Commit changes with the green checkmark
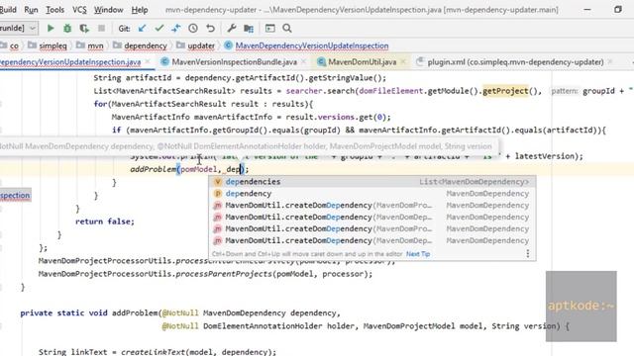The height and width of the screenshot is (356, 634). (x=159, y=29)
